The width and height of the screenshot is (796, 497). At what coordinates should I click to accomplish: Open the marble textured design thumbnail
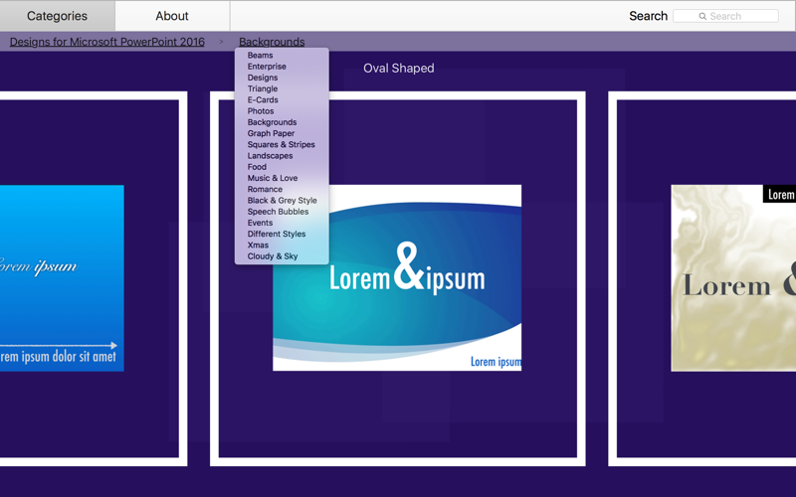(733, 278)
